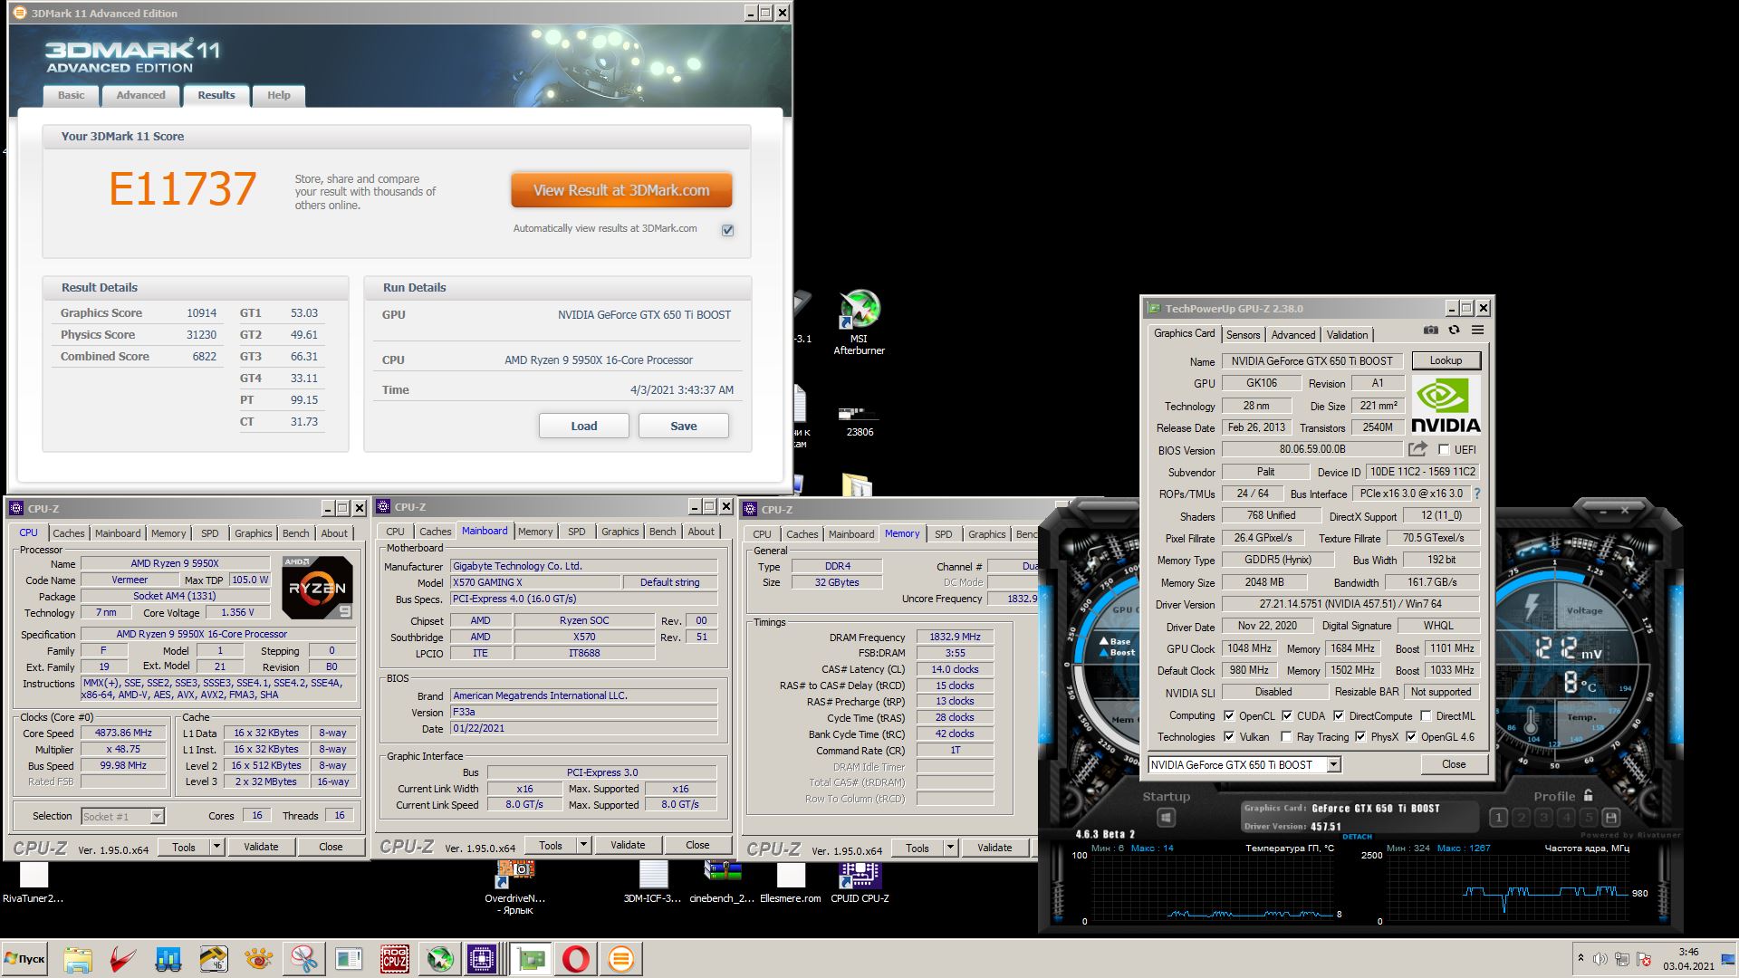Open the Ellesmere.rom desktop file

[790, 882]
